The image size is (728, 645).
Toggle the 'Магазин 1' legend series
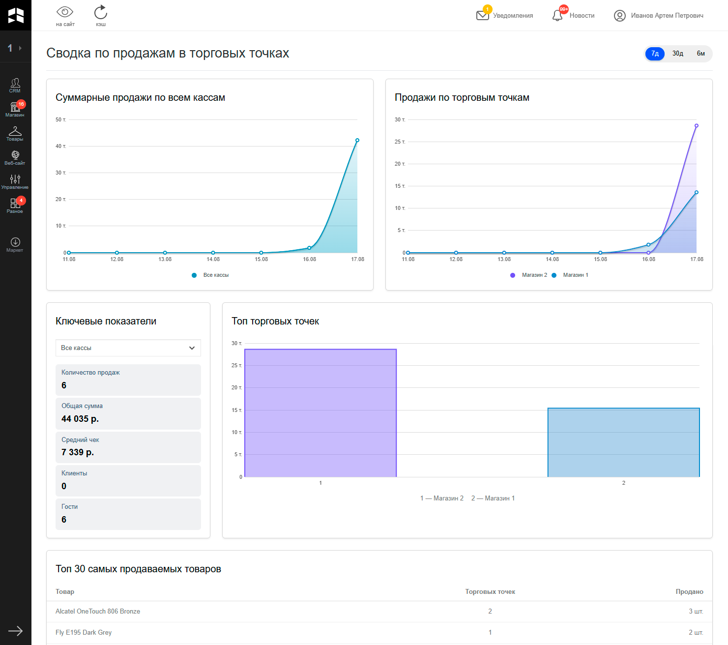570,275
